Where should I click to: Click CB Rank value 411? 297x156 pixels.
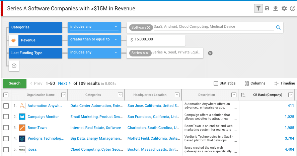[291, 106]
